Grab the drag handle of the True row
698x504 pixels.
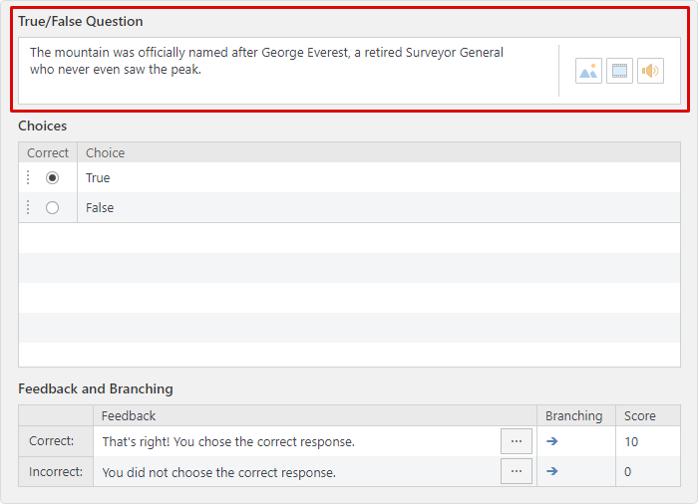point(28,177)
